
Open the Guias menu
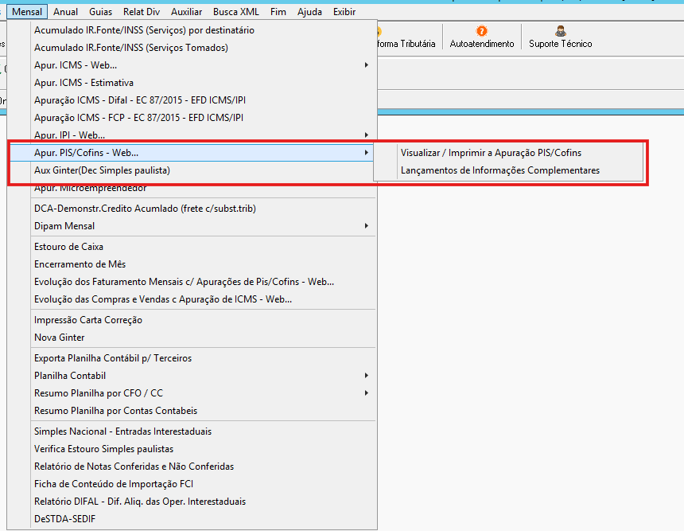(100, 12)
